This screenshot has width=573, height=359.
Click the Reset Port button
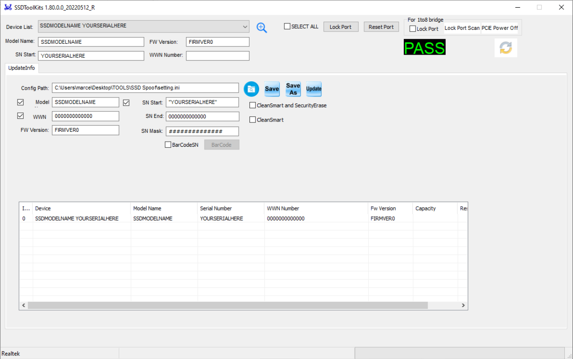tap(381, 27)
